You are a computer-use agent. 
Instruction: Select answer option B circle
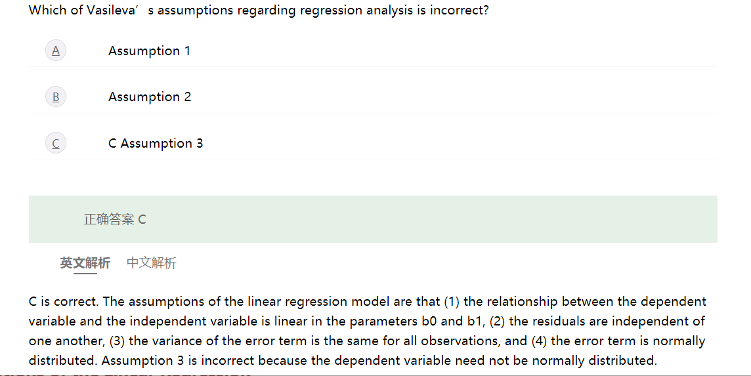[x=56, y=97]
